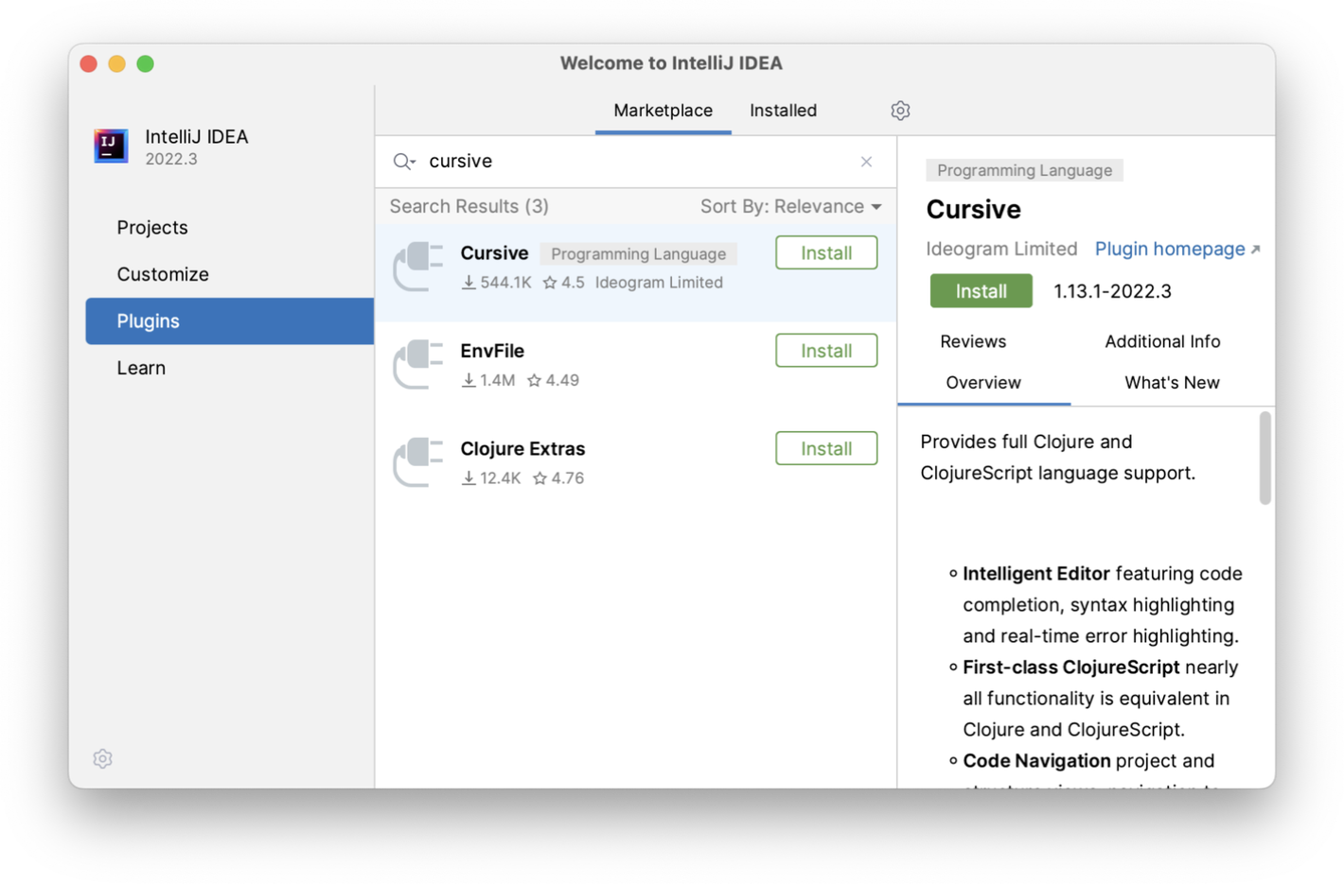Click the First-class ClojureScript bullet text
Screen dimensions: 1344x884
coord(1070,667)
